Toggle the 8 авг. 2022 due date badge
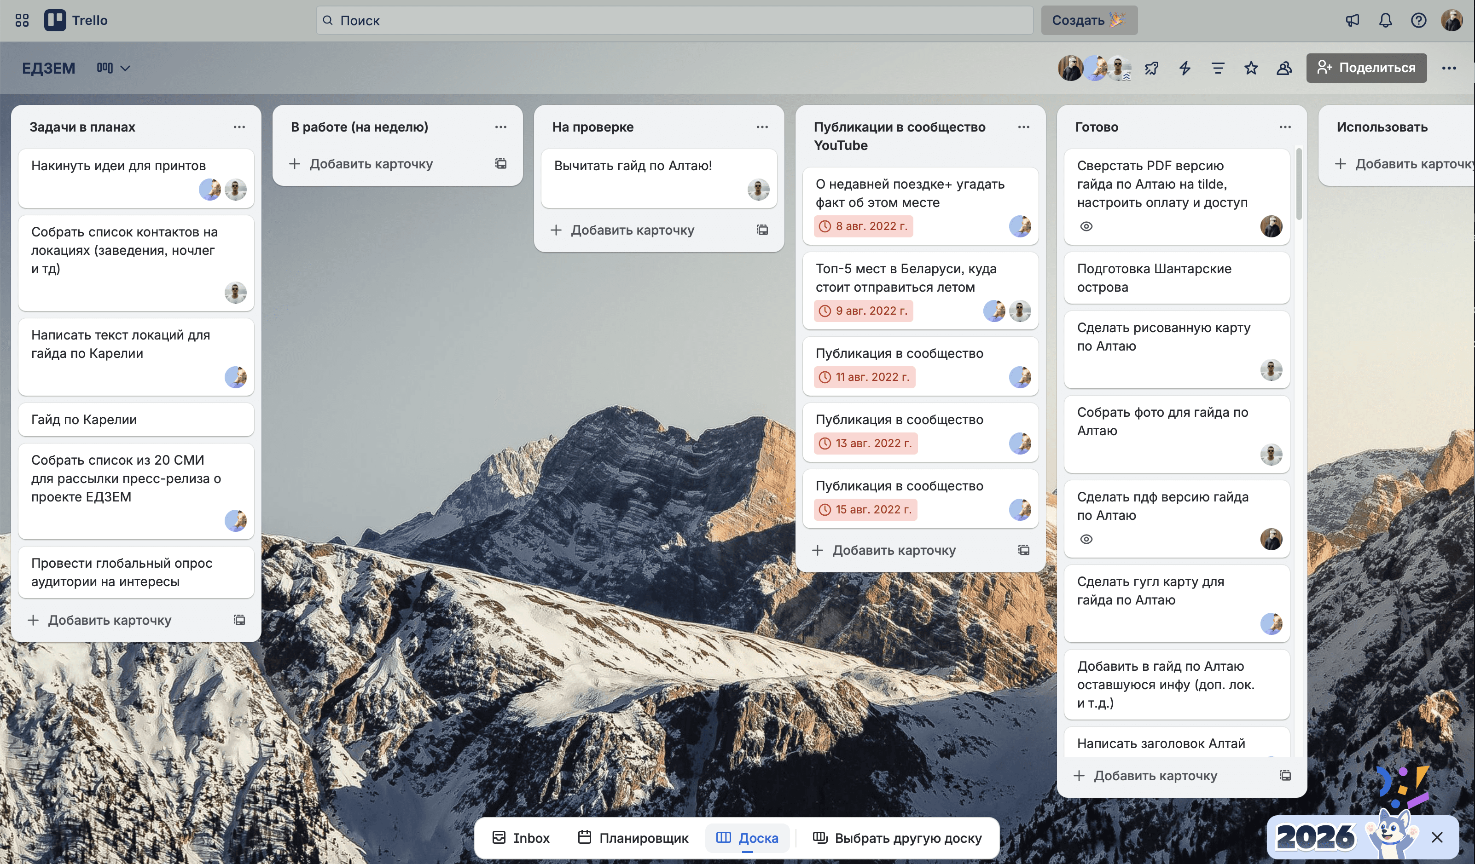 (x=864, y=226)
